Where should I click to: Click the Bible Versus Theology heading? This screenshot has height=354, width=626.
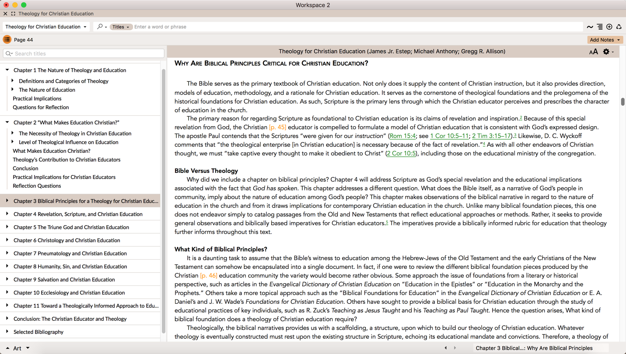[x=206, y=171]
